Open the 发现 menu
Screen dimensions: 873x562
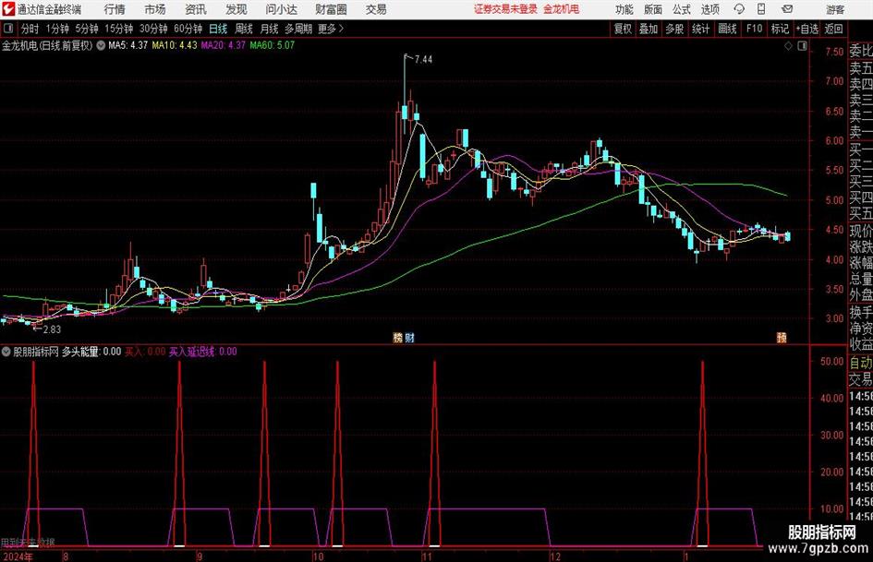236,9
